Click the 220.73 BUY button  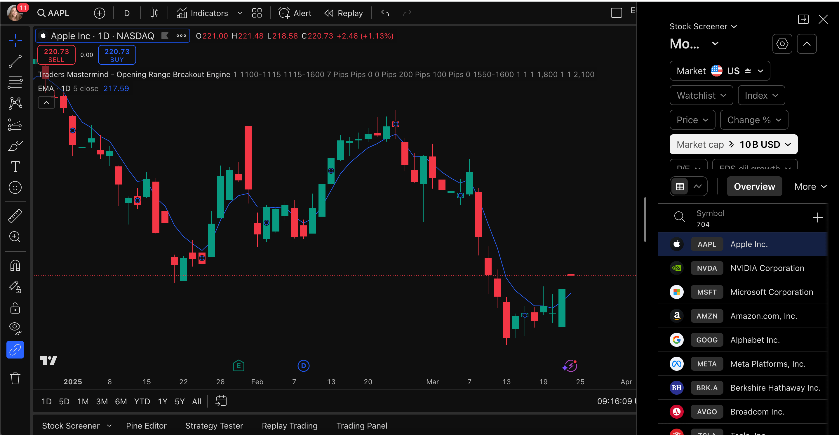[x=117, y=55]
